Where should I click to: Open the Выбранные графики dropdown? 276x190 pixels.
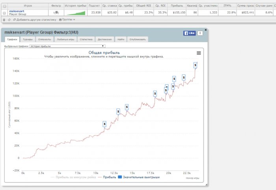(67, 46)
